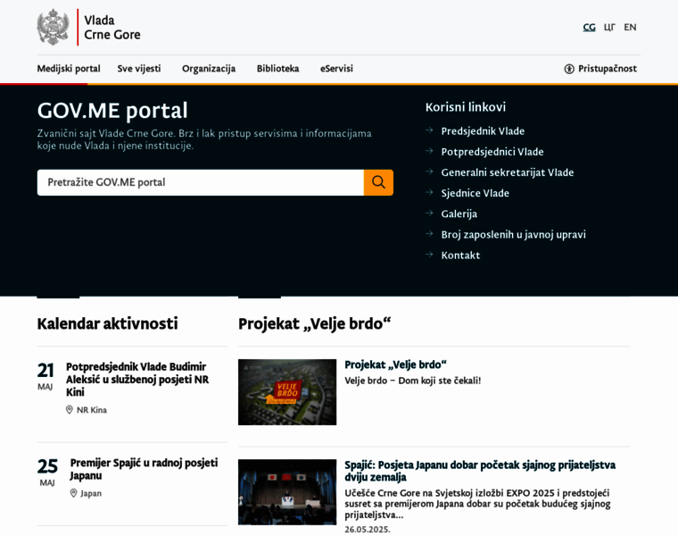Open the Velje brdo project thumbnail image
Viewport: 678px width, 536px height.
click(287, 392)
